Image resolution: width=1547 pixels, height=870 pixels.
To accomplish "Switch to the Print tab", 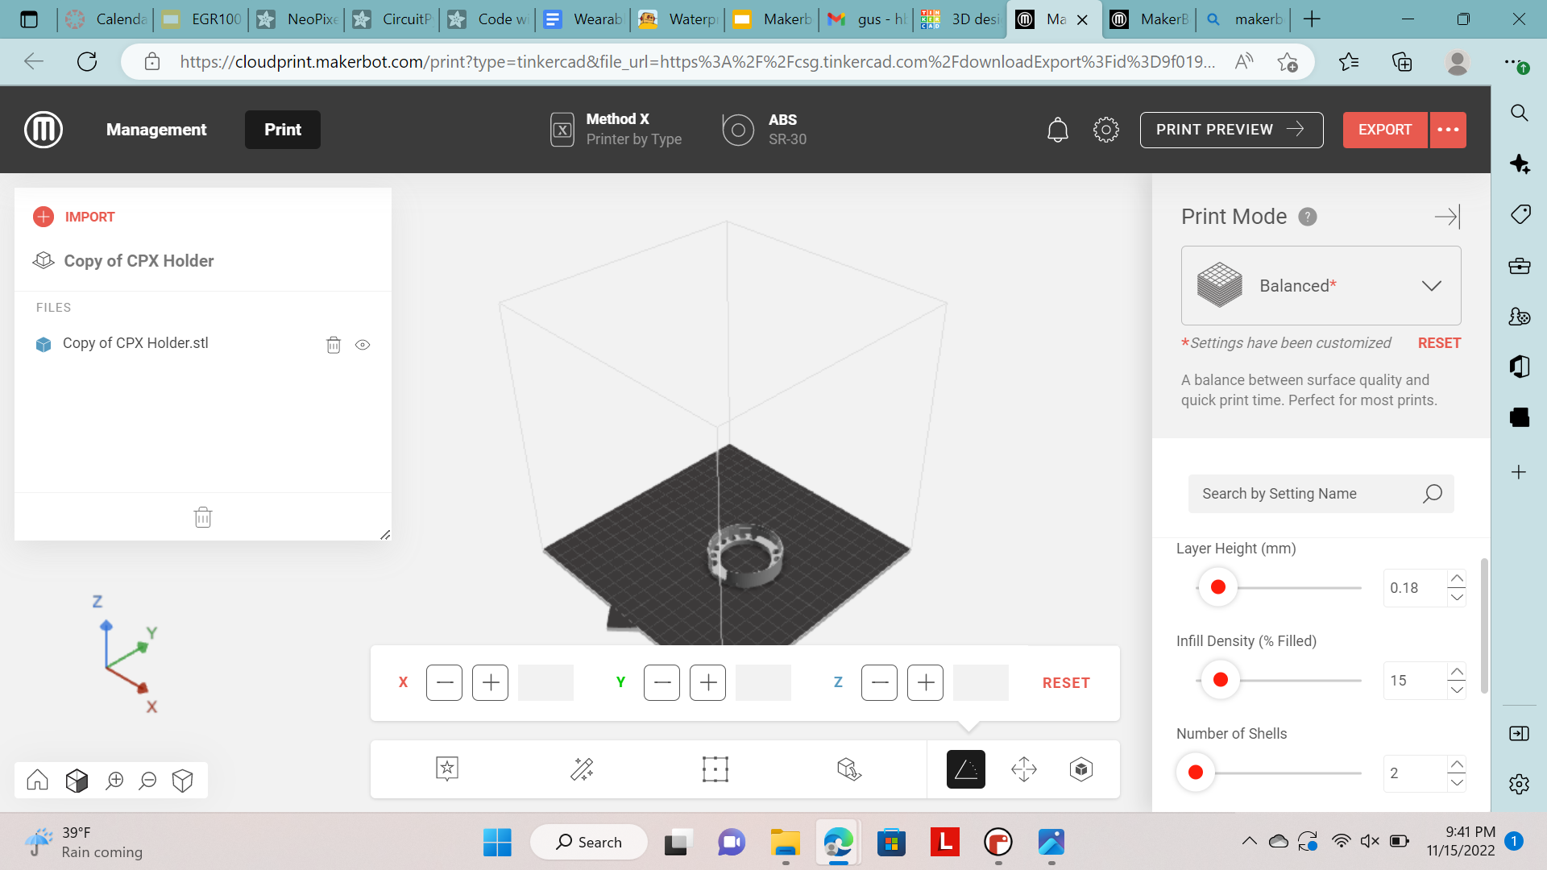I will point(282,129).
